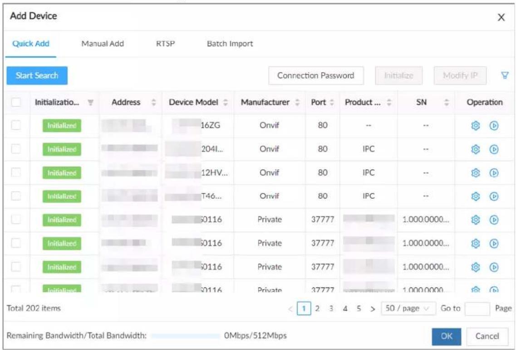Viewport: 516px width, 350px height.
Task: Switch to the Quick Add tab
Action: click(x=30, y=43)
